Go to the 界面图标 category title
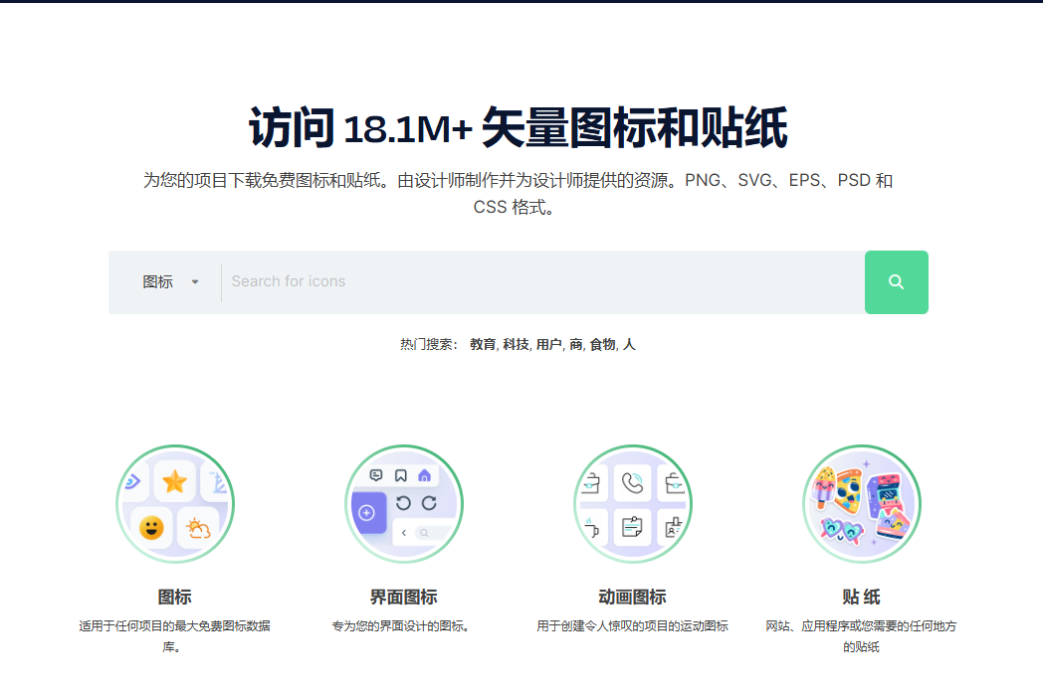The width and height of the screenshot is (1043, 696). pos(404,597)
